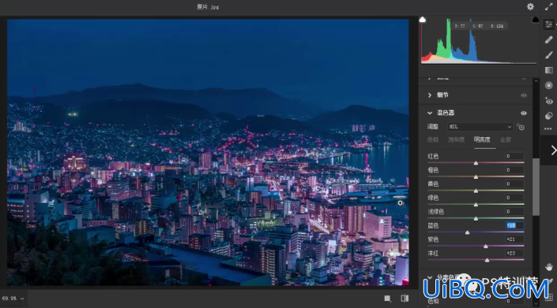Toggle before and after comparison view
Viewport: 557px width, 308px height.
click(x=405, y=299)
